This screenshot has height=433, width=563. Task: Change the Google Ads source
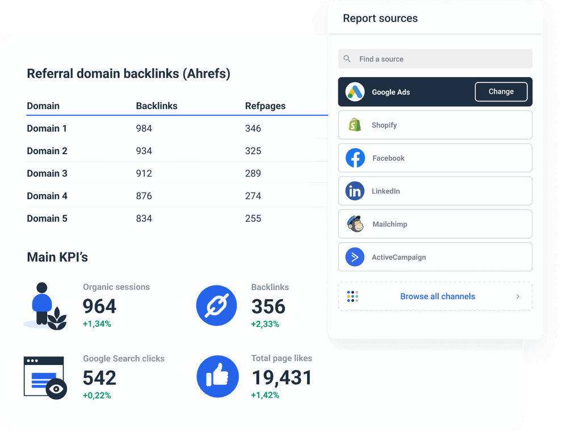click(501, 91)
